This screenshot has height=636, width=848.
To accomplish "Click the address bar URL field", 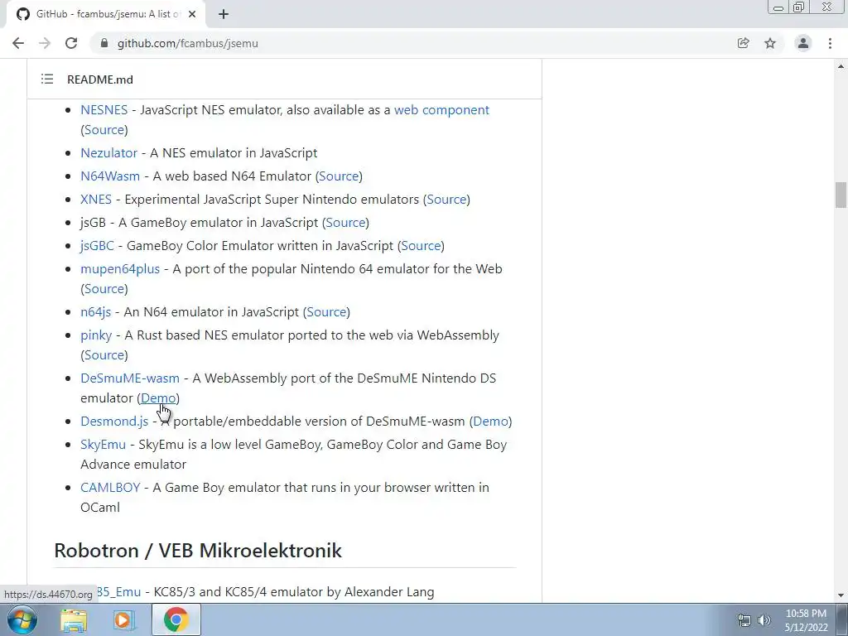I will pyautogui.click(x=411, y=43).
